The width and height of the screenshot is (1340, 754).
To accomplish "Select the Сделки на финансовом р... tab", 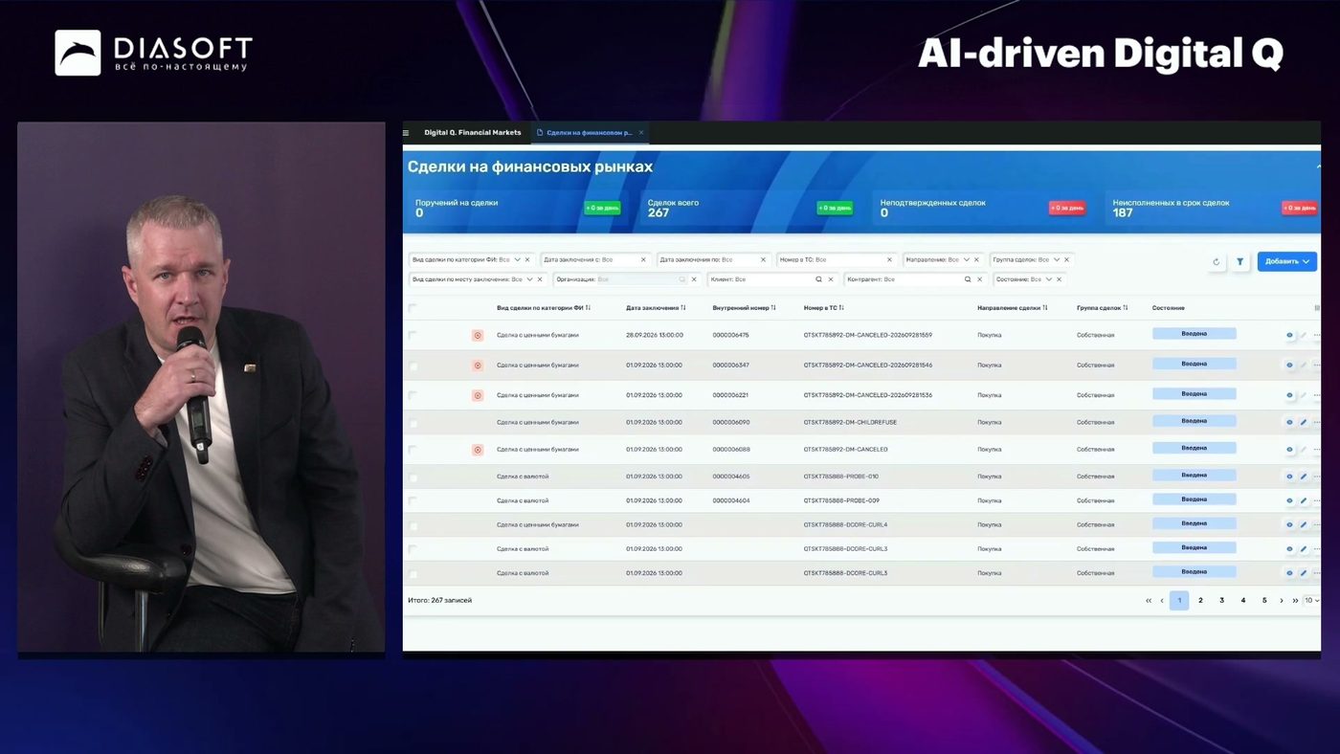I will click(589, 133).
